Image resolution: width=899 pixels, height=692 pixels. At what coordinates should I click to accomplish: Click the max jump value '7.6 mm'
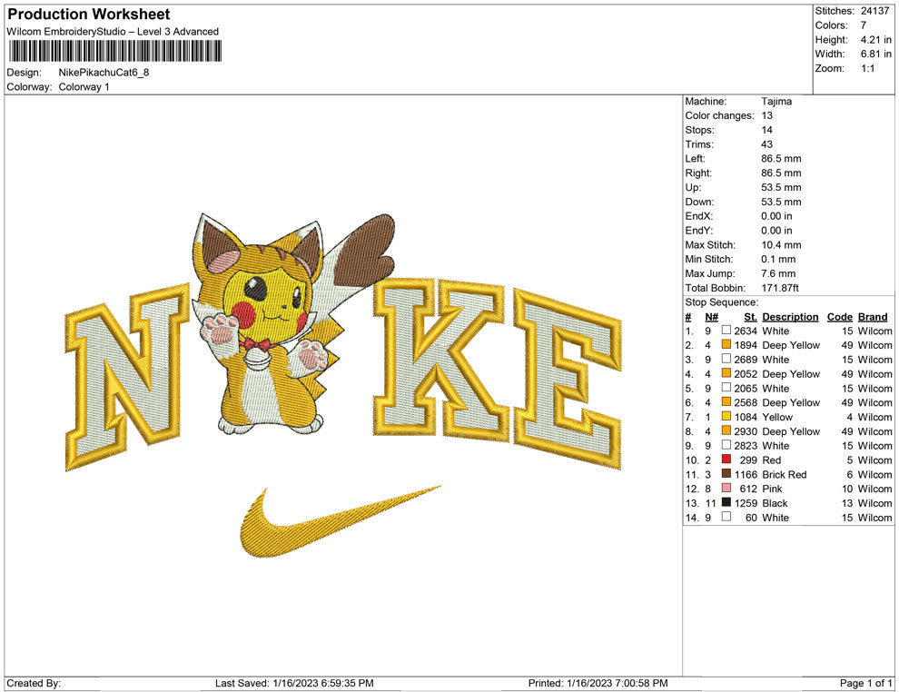click(778, 273)
